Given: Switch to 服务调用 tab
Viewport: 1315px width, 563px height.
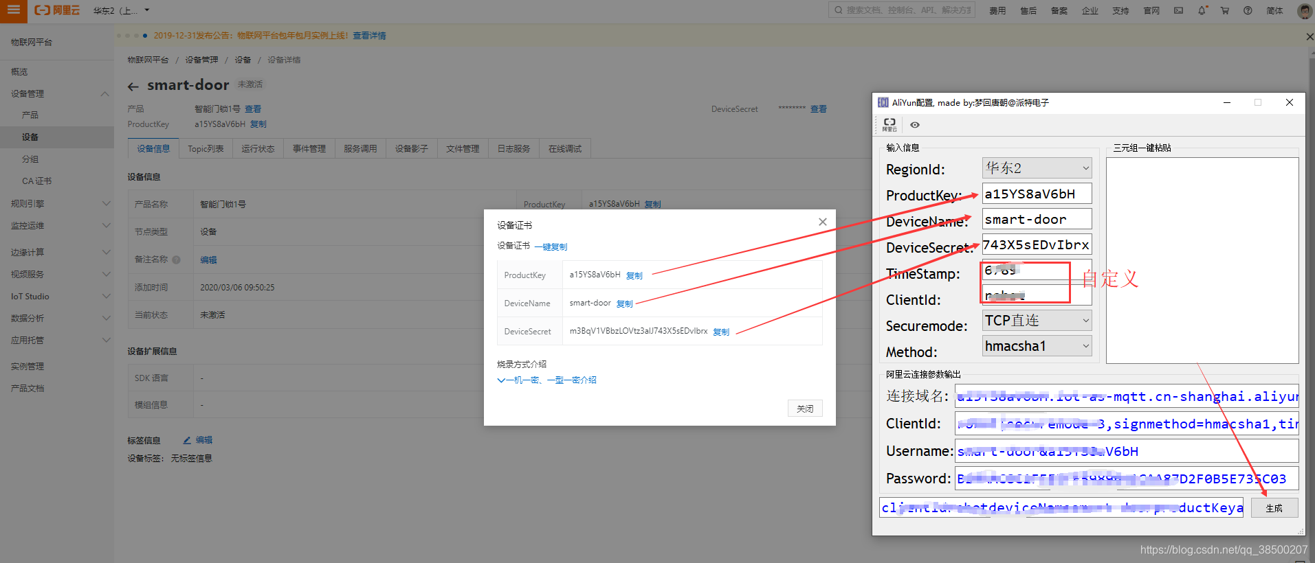Looking at the screenshot, I should pyautogui.click(x=360, y=148).
